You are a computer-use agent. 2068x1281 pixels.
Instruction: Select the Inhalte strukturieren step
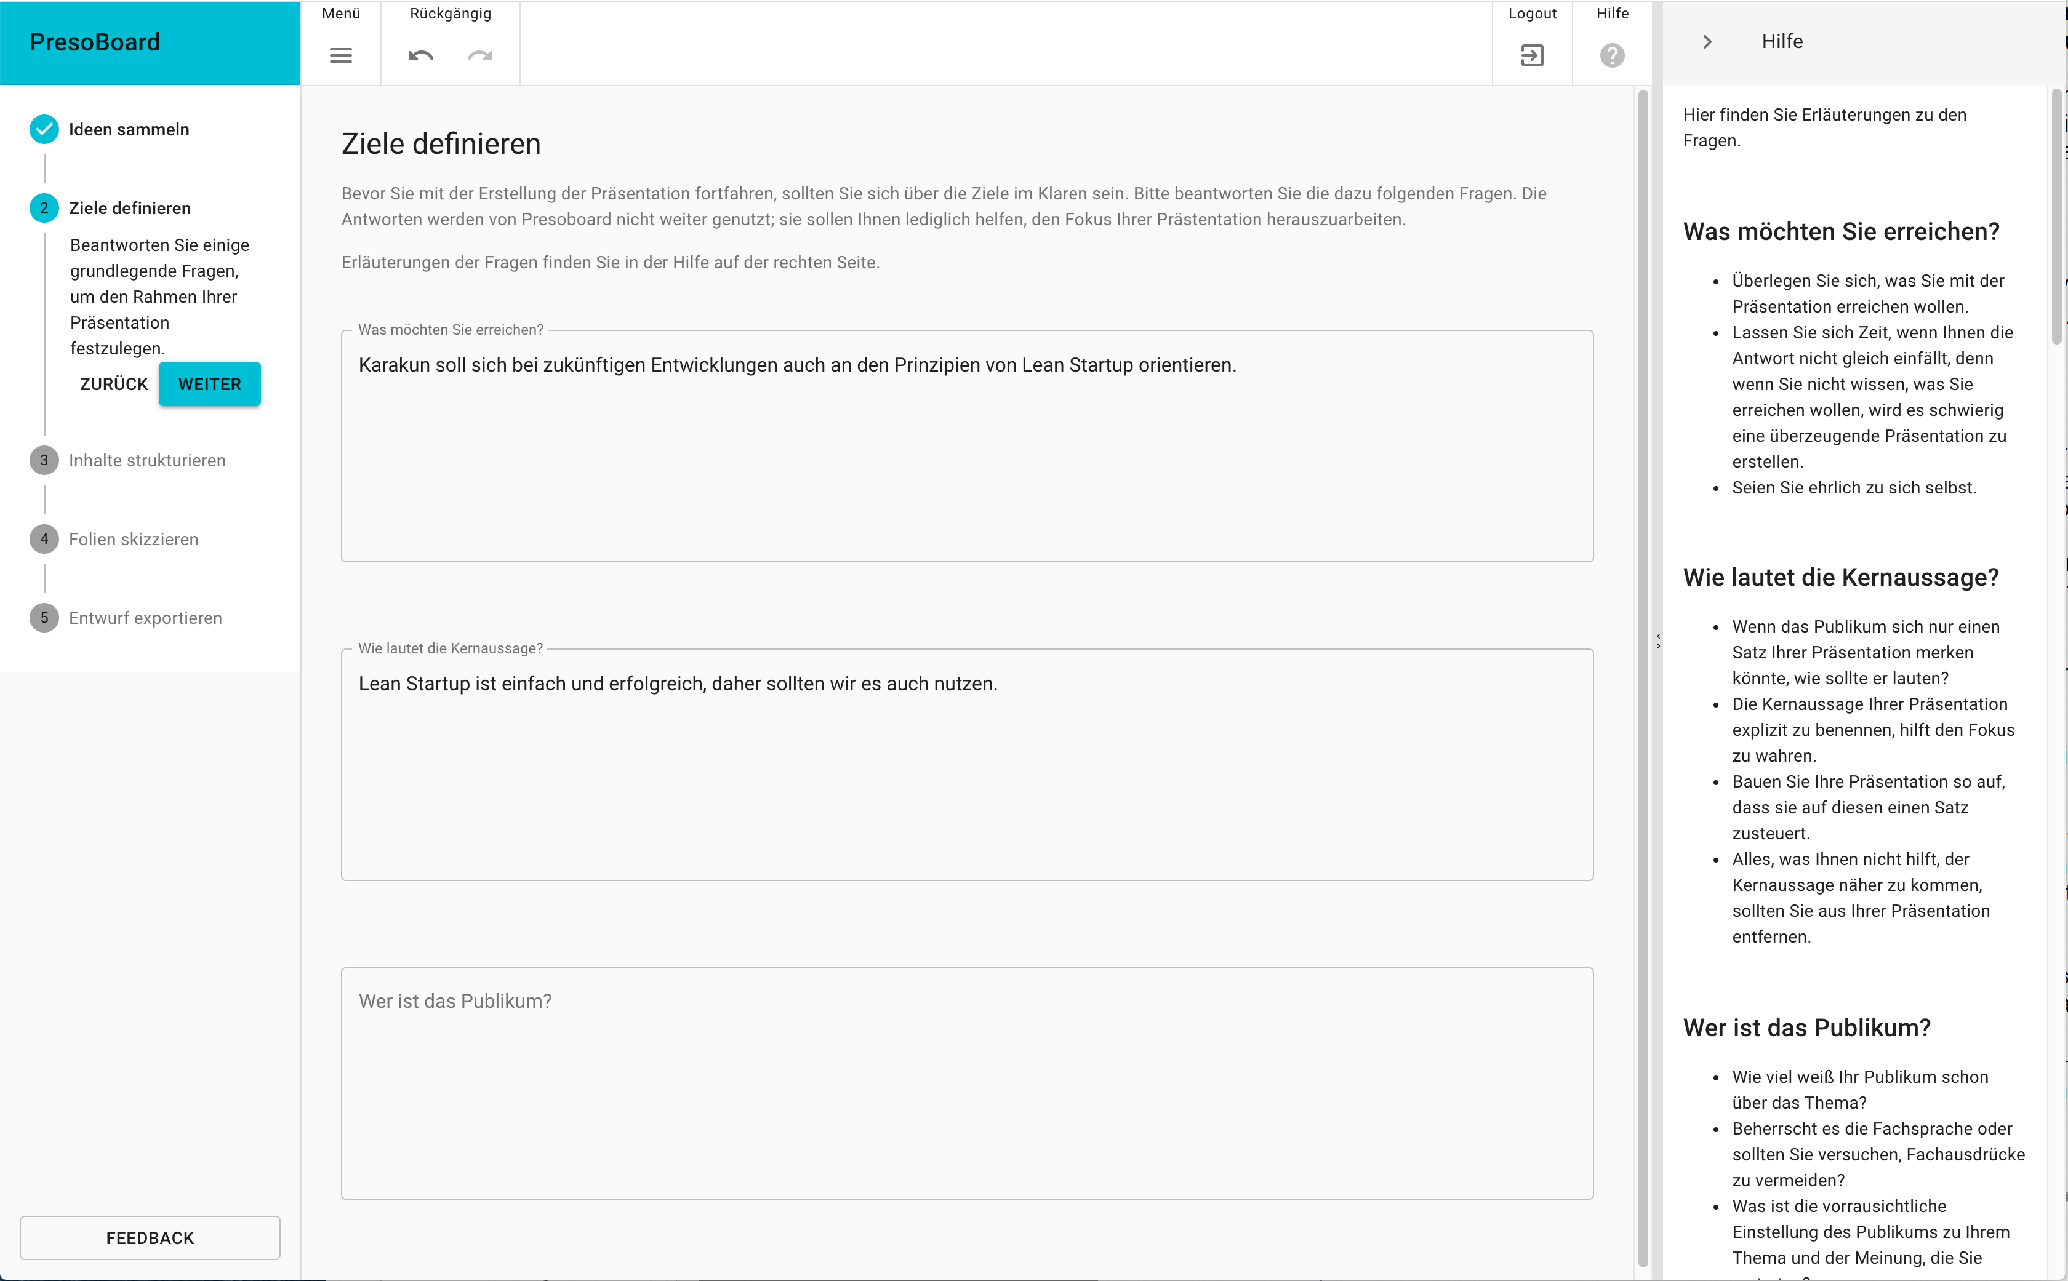coord(148,460)
